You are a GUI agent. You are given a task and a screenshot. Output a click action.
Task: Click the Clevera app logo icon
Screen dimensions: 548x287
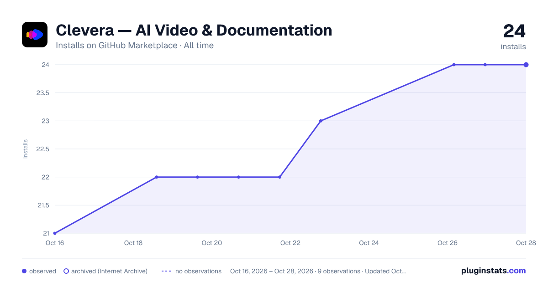[x=35, y=35]
